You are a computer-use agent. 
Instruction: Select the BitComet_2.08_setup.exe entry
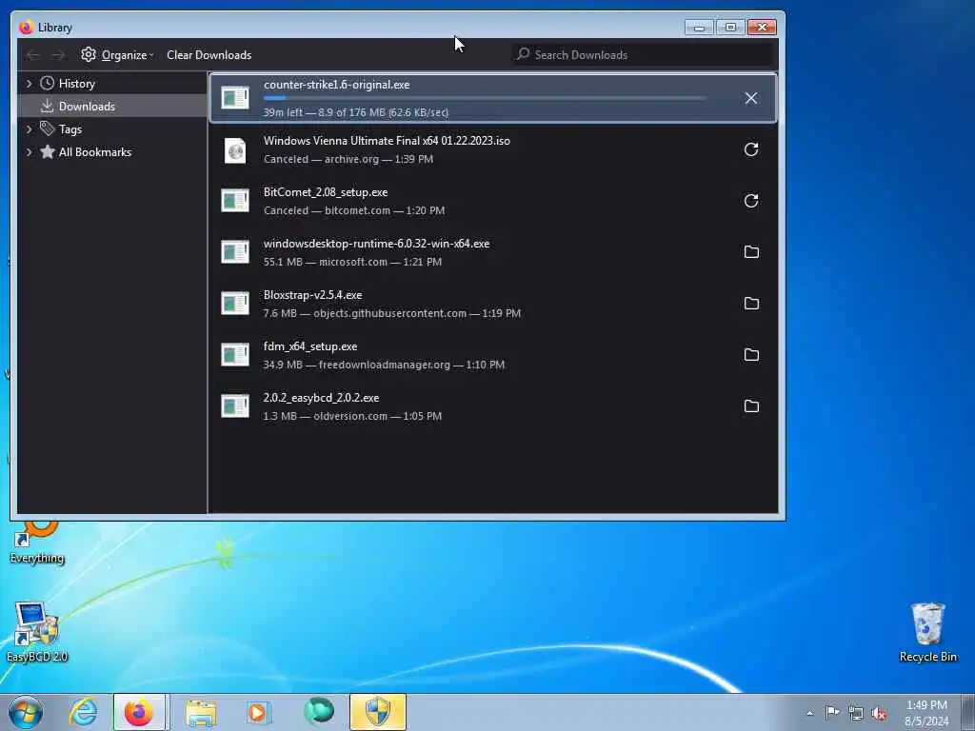493,201
